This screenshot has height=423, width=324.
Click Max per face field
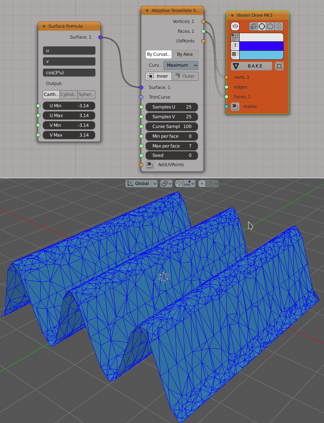[172, 146]
